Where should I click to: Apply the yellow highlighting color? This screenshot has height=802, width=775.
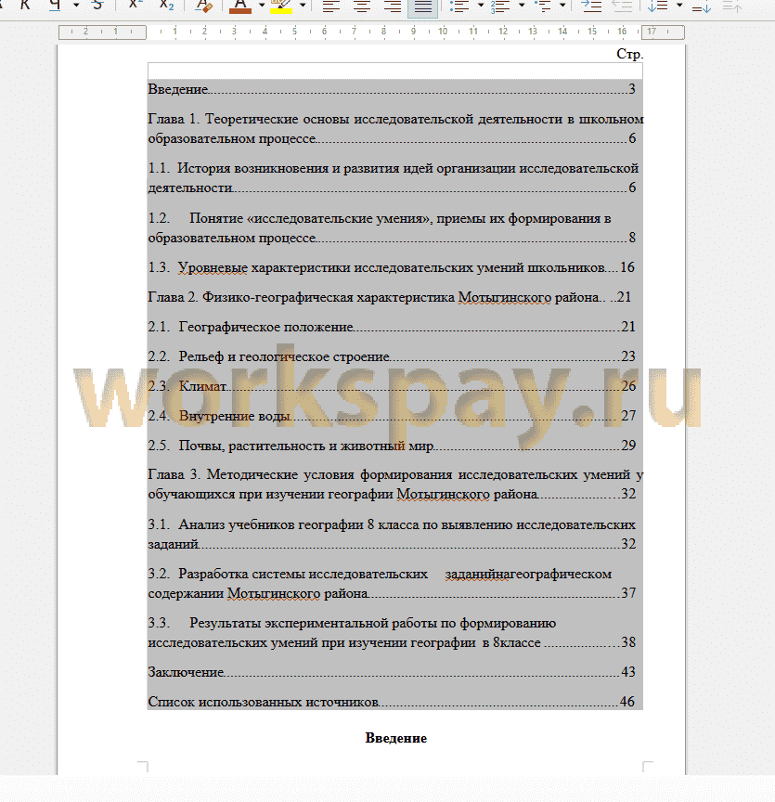(281, 6)
